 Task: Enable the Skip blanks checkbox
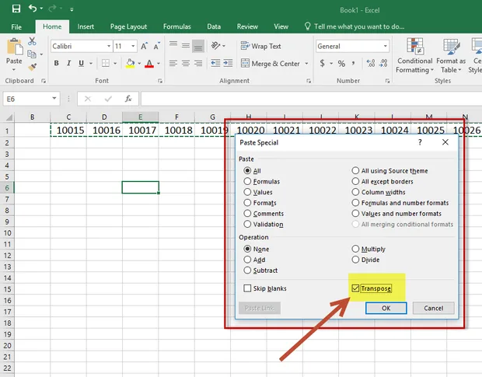click(247, 288)
